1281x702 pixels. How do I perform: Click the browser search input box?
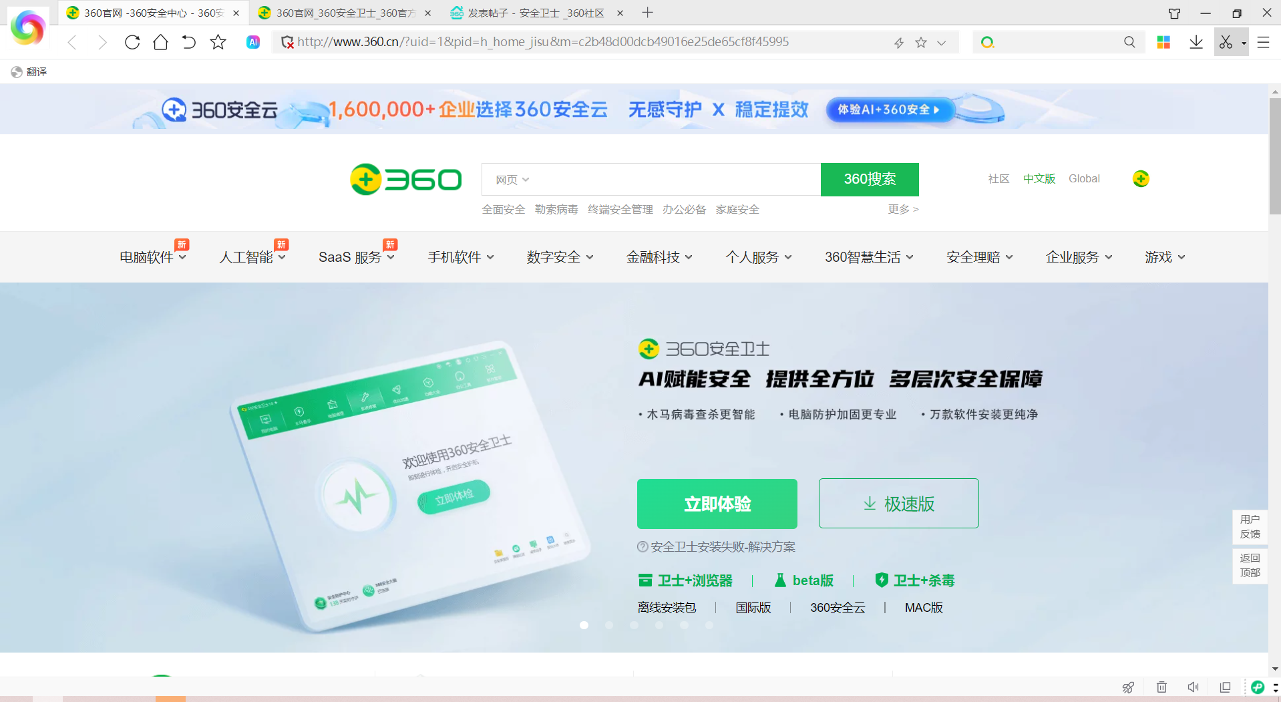[x=1059, y=42]
